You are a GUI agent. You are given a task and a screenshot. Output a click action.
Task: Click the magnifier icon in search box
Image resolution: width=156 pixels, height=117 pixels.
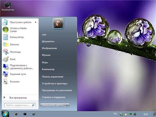[33, 105]
